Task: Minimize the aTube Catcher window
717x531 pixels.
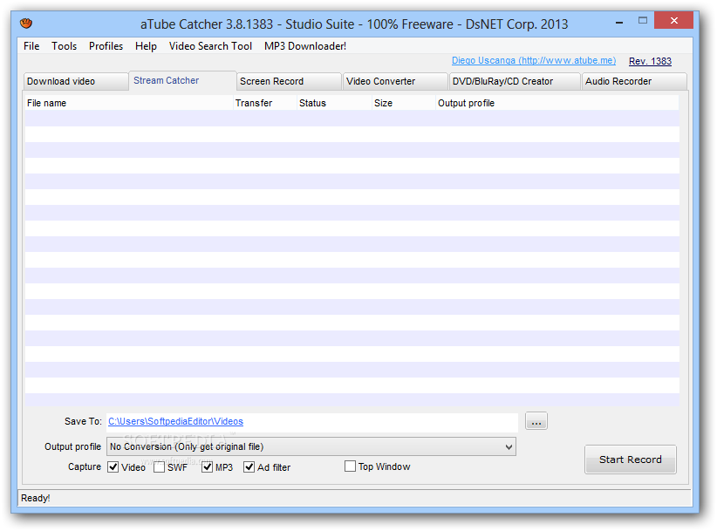Action: (619, 21)
